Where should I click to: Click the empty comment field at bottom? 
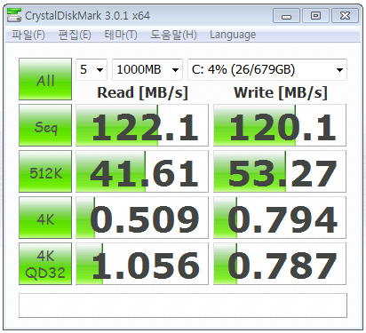coord(183,305)
